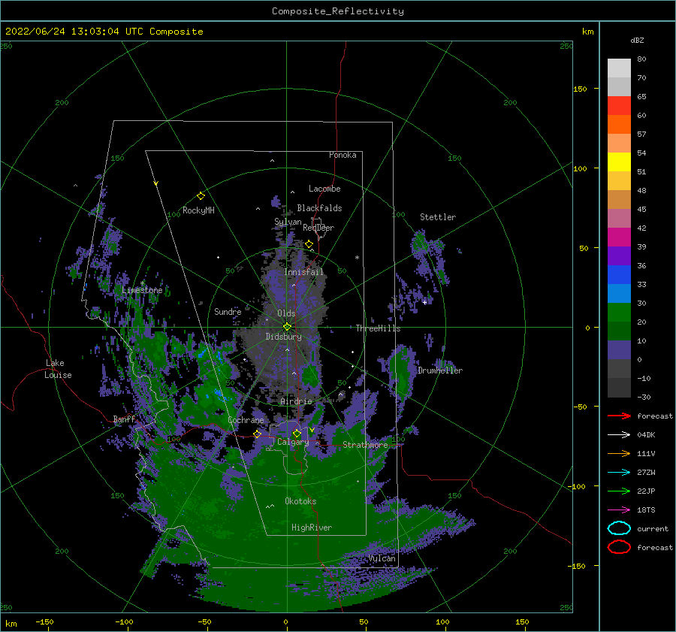Image resolution: width=676 pixels, height=632 pixels.
Task: Click the Blackfalds town label
Action: [319, 208]
